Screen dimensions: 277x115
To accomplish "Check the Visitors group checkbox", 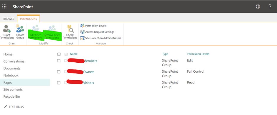I will tap(59, 83).
